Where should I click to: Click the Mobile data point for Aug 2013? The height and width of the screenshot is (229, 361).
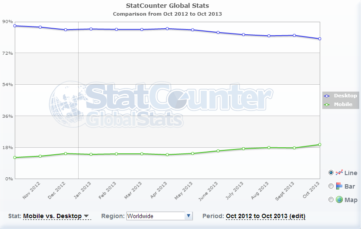[269, 148]
